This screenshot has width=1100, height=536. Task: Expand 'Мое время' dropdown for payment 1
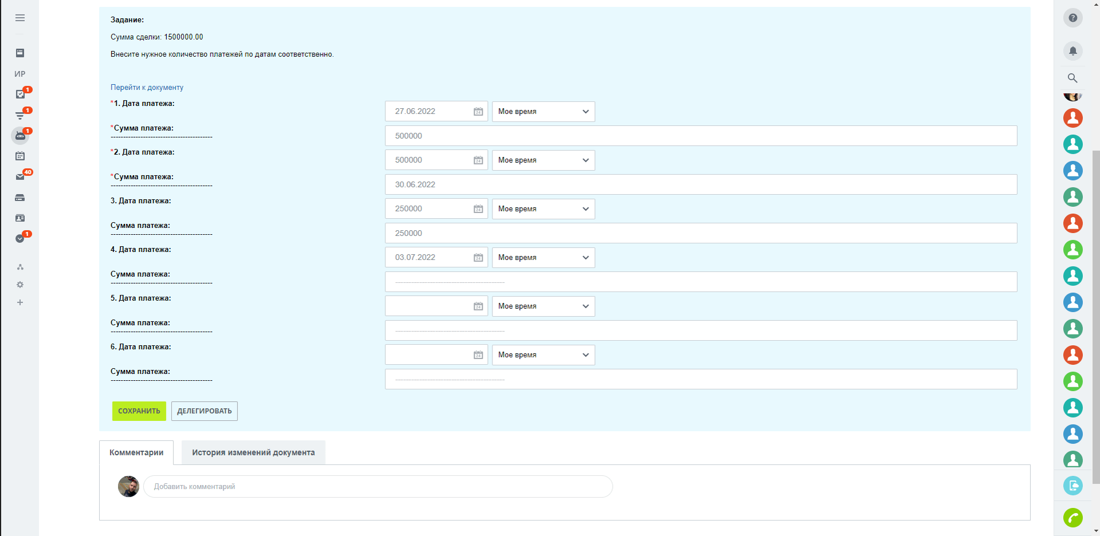[x=543, y=112]
